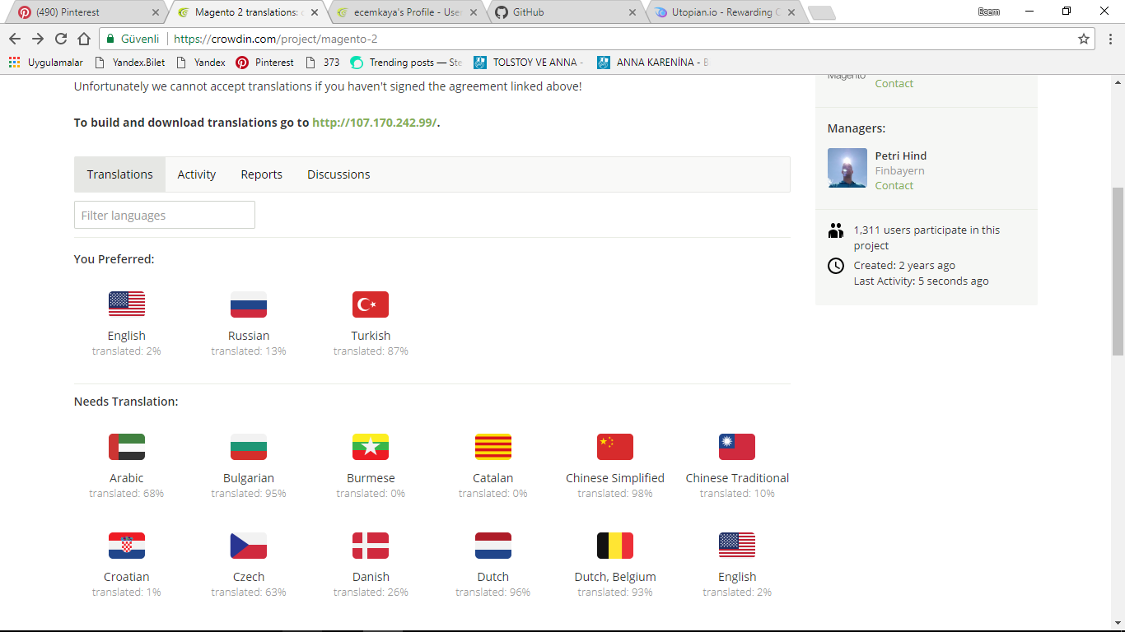Click the 'Created: 2 years ago' text
The image size is (1125, 632).
905,266
